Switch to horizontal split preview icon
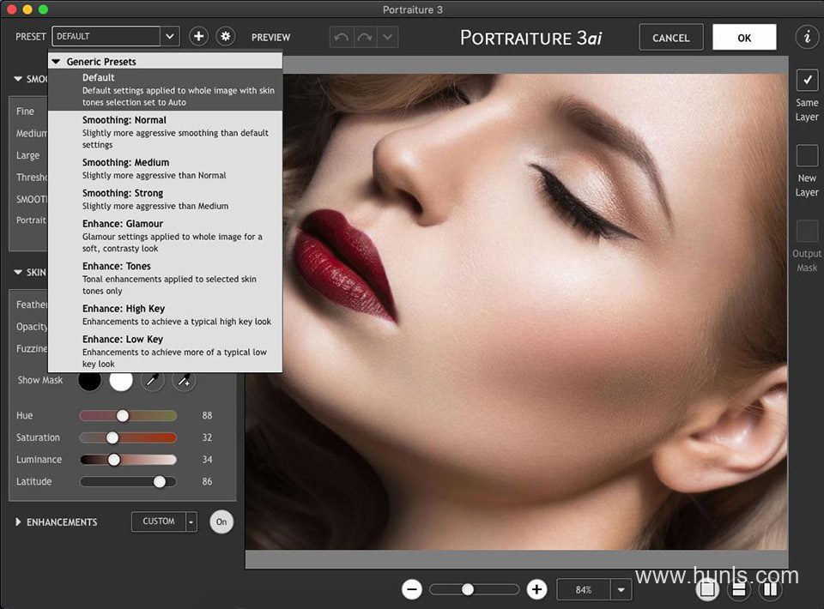 tap(739, 589)
